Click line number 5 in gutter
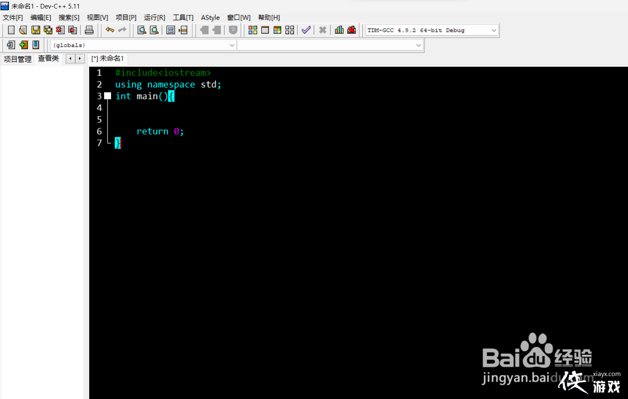This screenshot has height=399, width=628. pyautogui.click(x=99, y=119)
